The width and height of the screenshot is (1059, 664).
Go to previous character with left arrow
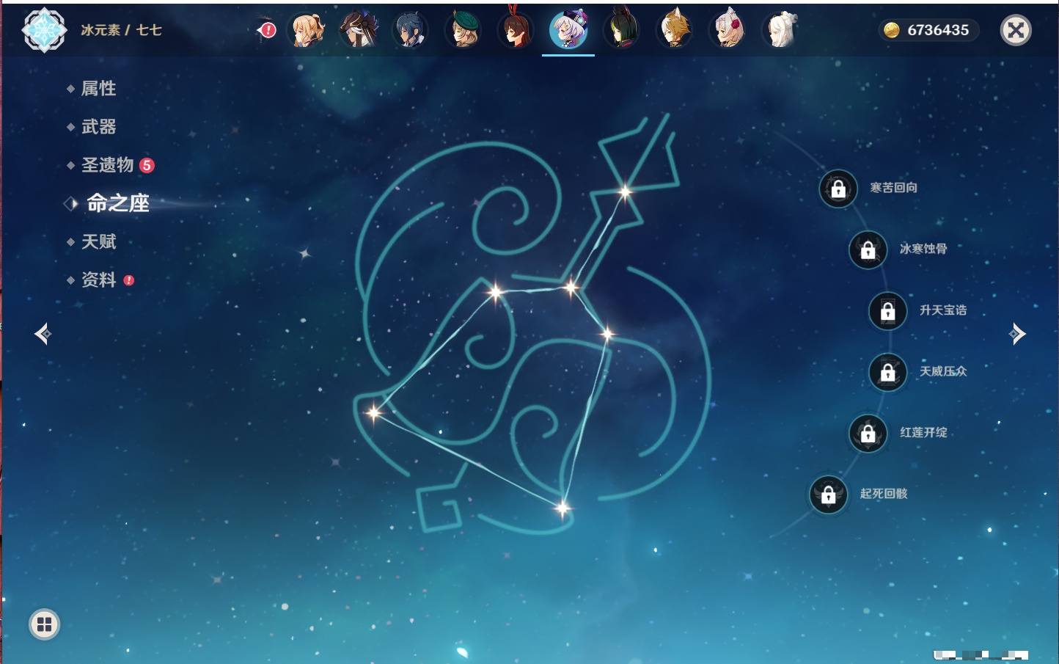coord(43,334)
